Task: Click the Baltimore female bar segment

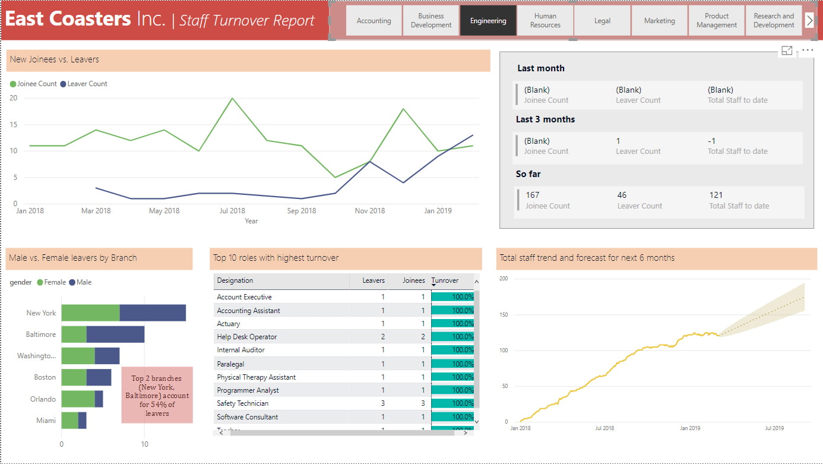Action: point(74,334)
